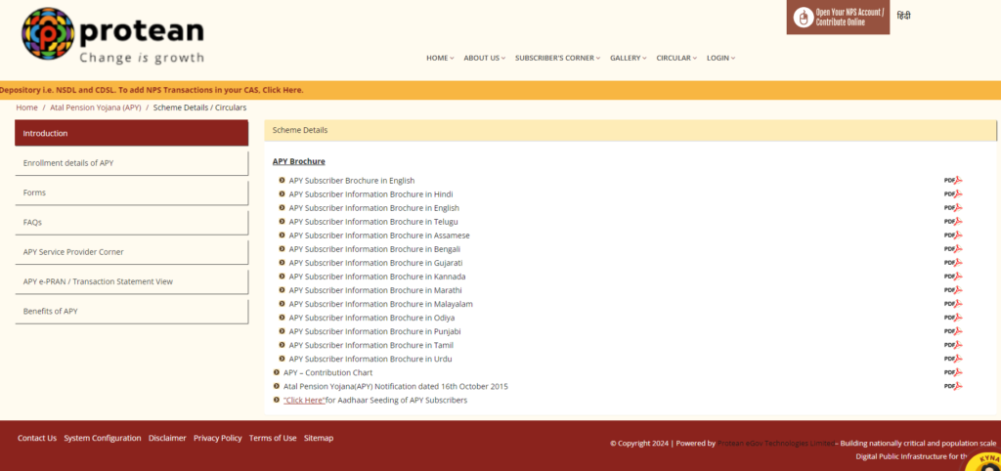The height and width of the screenshot is (471, 1001).
Task: Open FAQs in the sidebar
Action: (x=132, y=222)
